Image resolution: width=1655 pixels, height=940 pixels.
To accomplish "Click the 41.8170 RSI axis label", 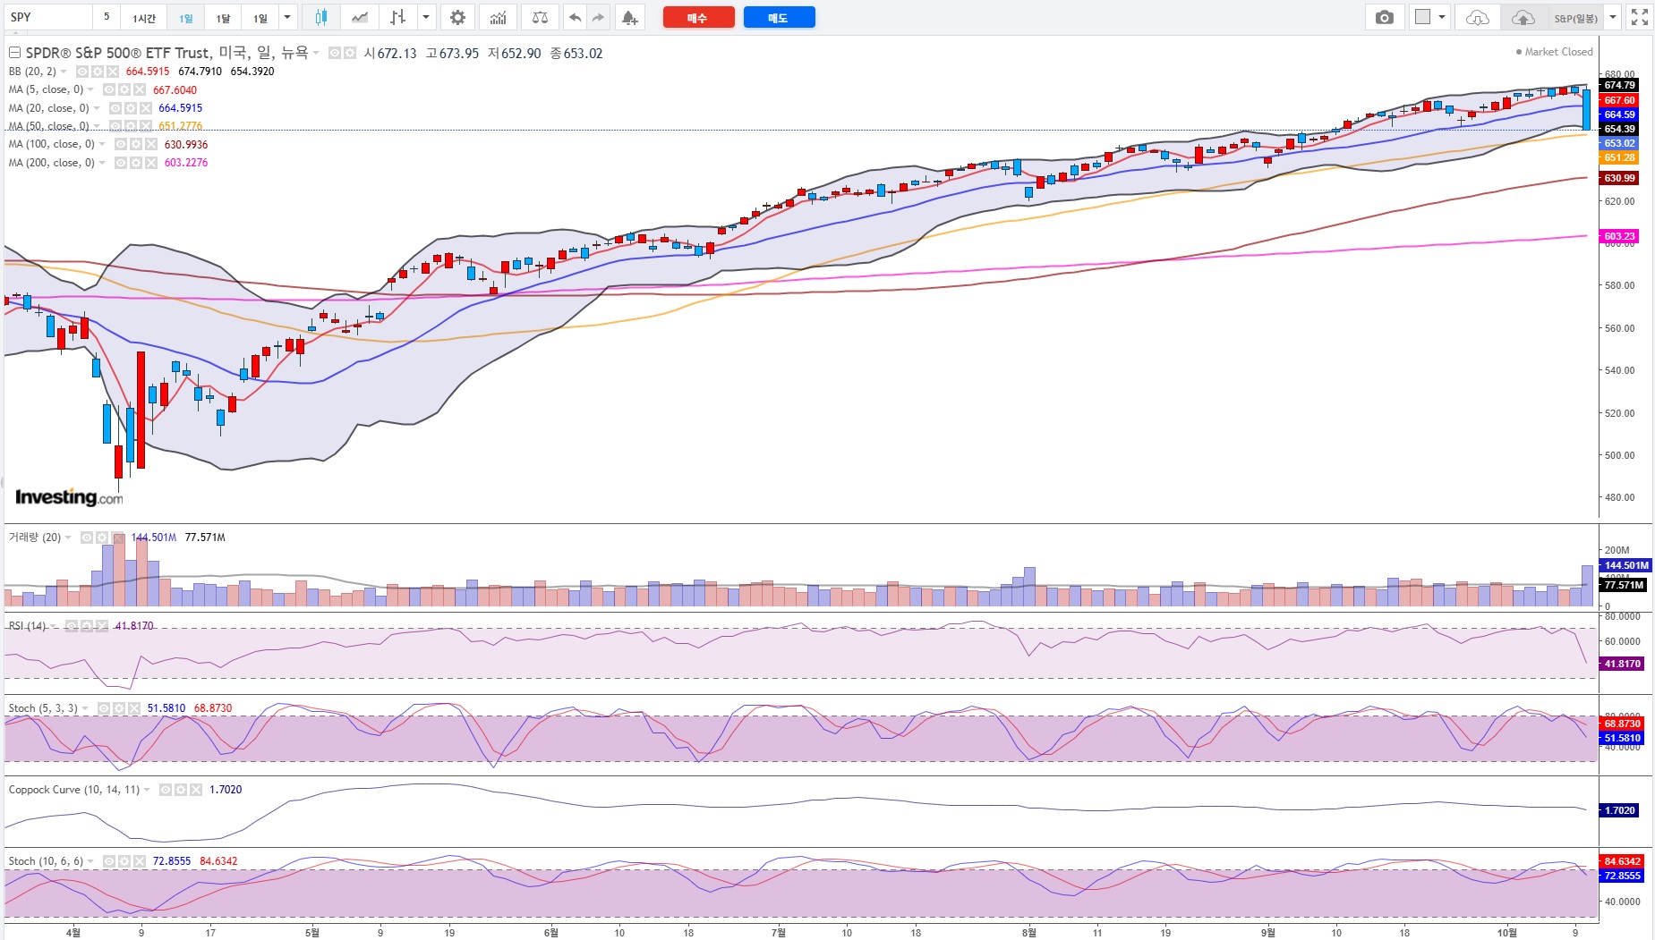I will click(1621, 664).
